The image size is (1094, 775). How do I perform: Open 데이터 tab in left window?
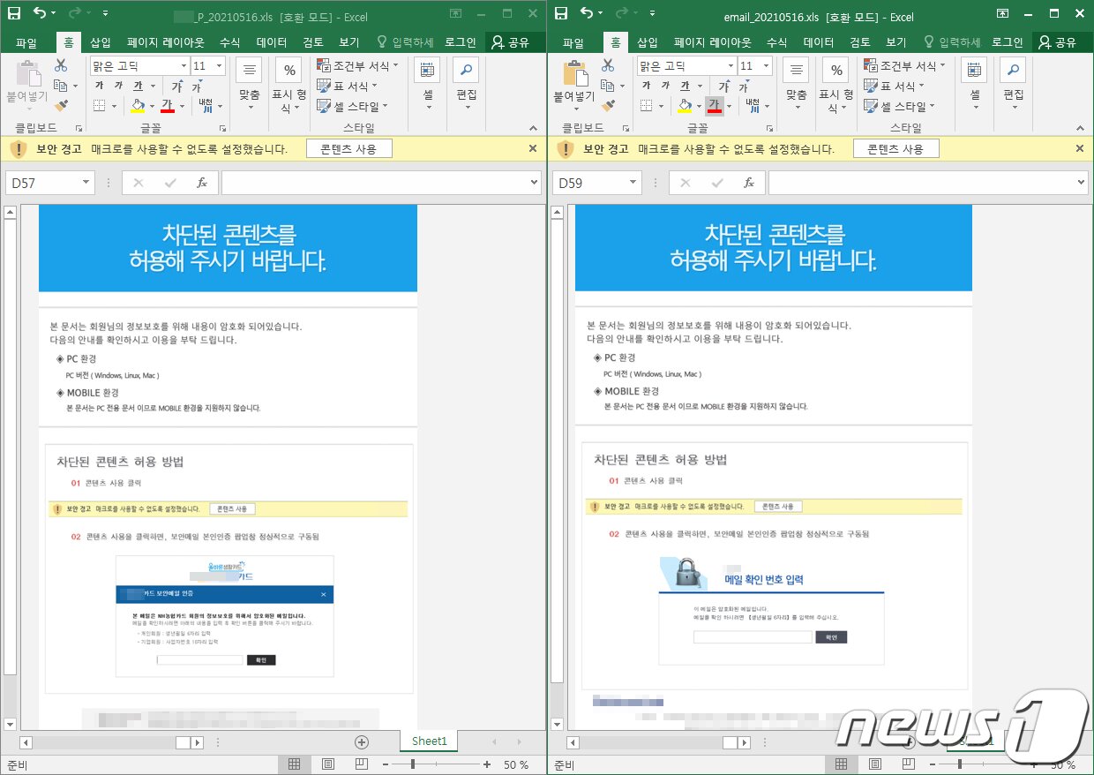(x=272, y=42)
